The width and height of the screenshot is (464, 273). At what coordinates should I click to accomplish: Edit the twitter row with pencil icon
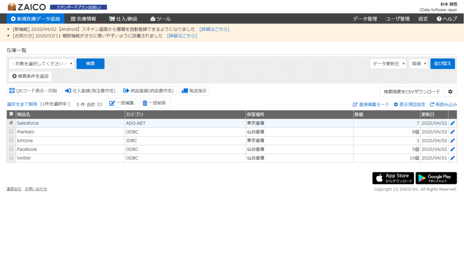pyautogui.click(x=453, y=158)
